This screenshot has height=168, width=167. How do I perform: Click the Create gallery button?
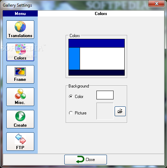coord(20,119)
